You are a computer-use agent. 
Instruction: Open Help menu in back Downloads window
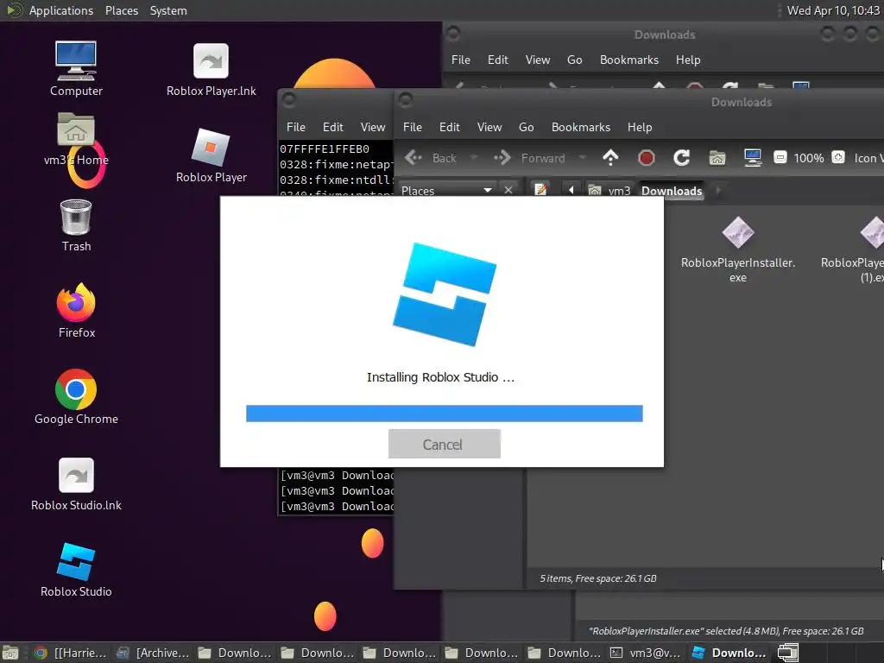(688, 60)
